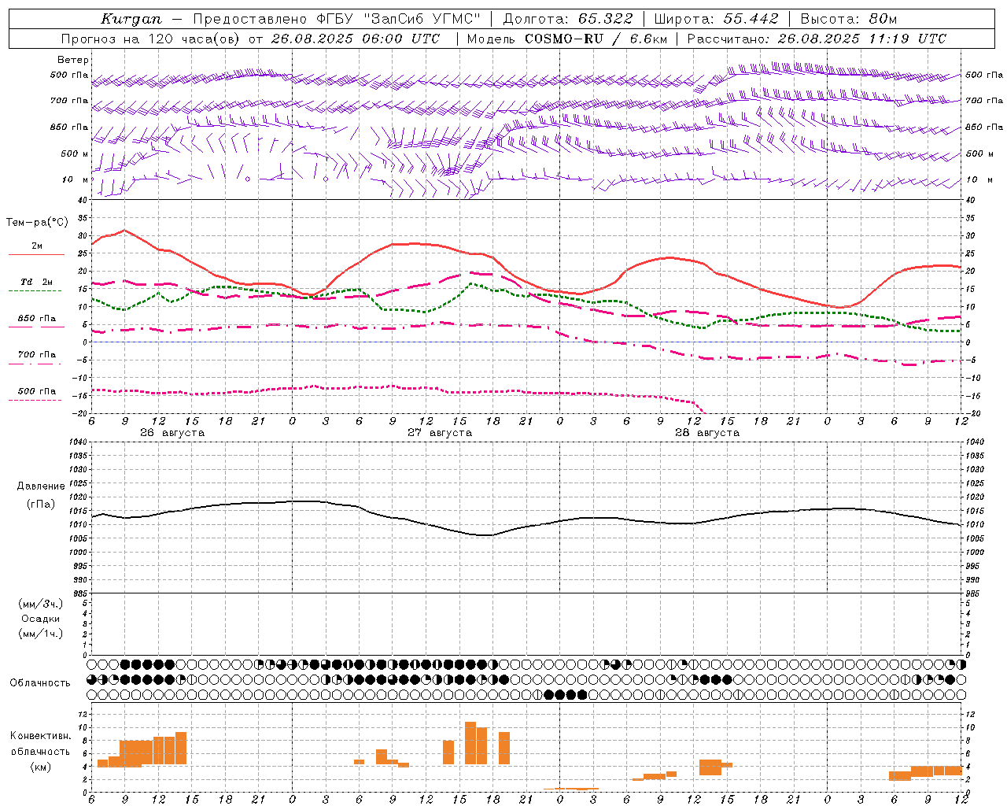Click the 26 августа date label
Image resolution: width=1007 pixels, height=806 pixels.
[172, 433]
